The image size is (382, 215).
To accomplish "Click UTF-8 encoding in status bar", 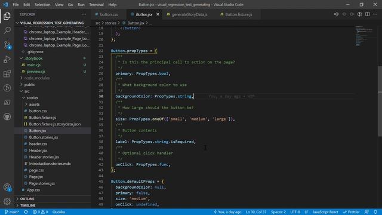I will (295, 212).
